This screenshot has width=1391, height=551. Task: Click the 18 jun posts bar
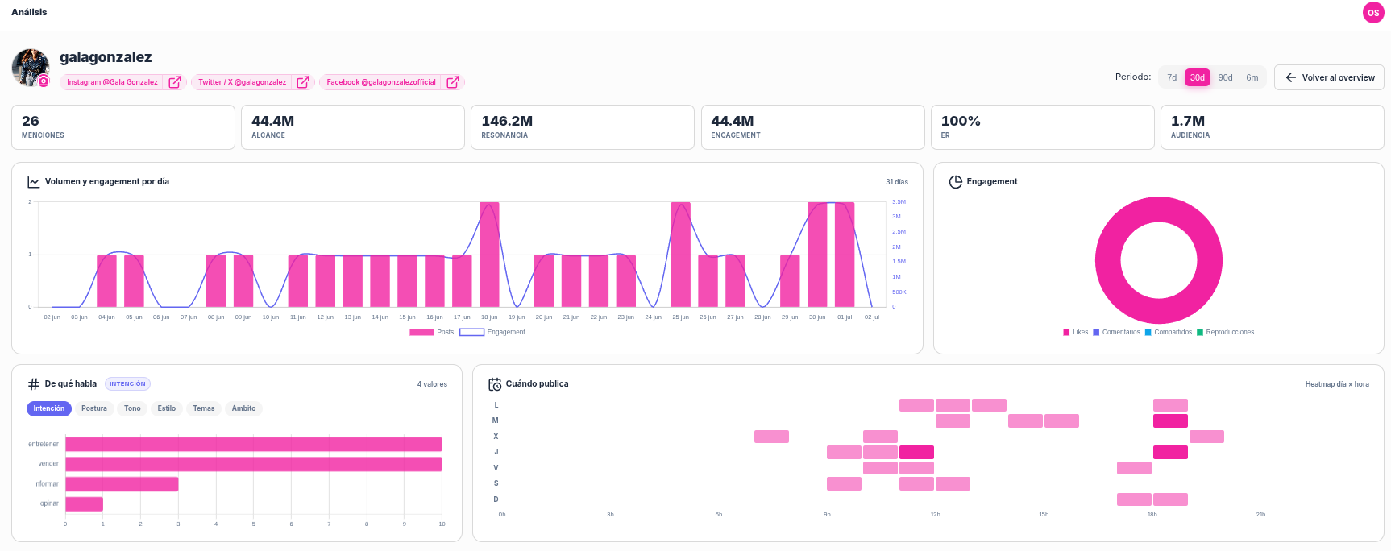pyautogui.click(x=489, y=255)
